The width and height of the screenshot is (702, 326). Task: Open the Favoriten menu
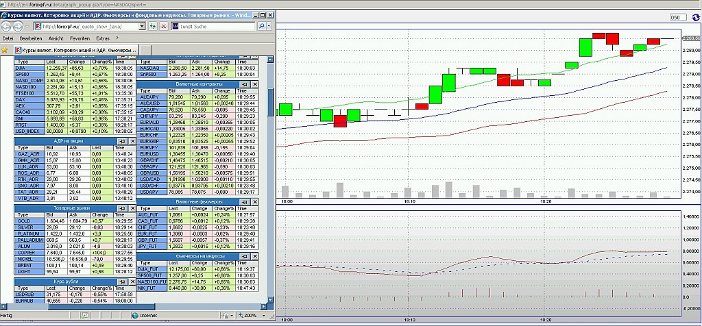pyautogui.click(x=80, y=38)
